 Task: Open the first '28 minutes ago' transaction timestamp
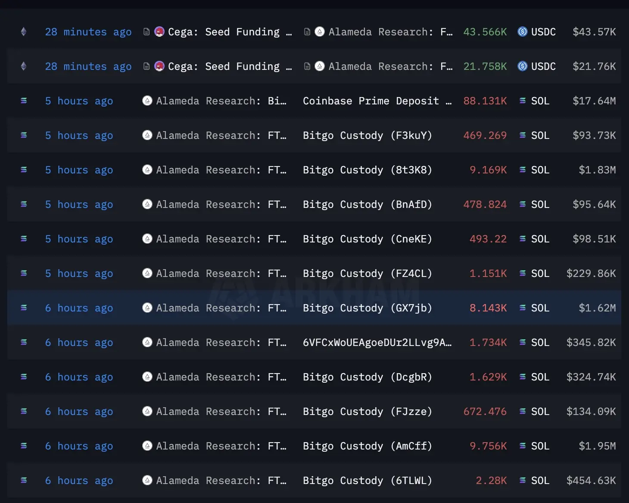88,32
